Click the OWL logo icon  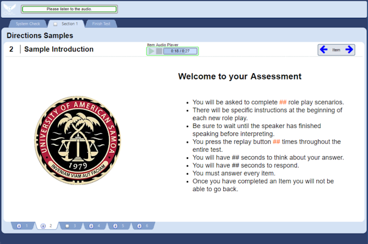click(9, 9)
